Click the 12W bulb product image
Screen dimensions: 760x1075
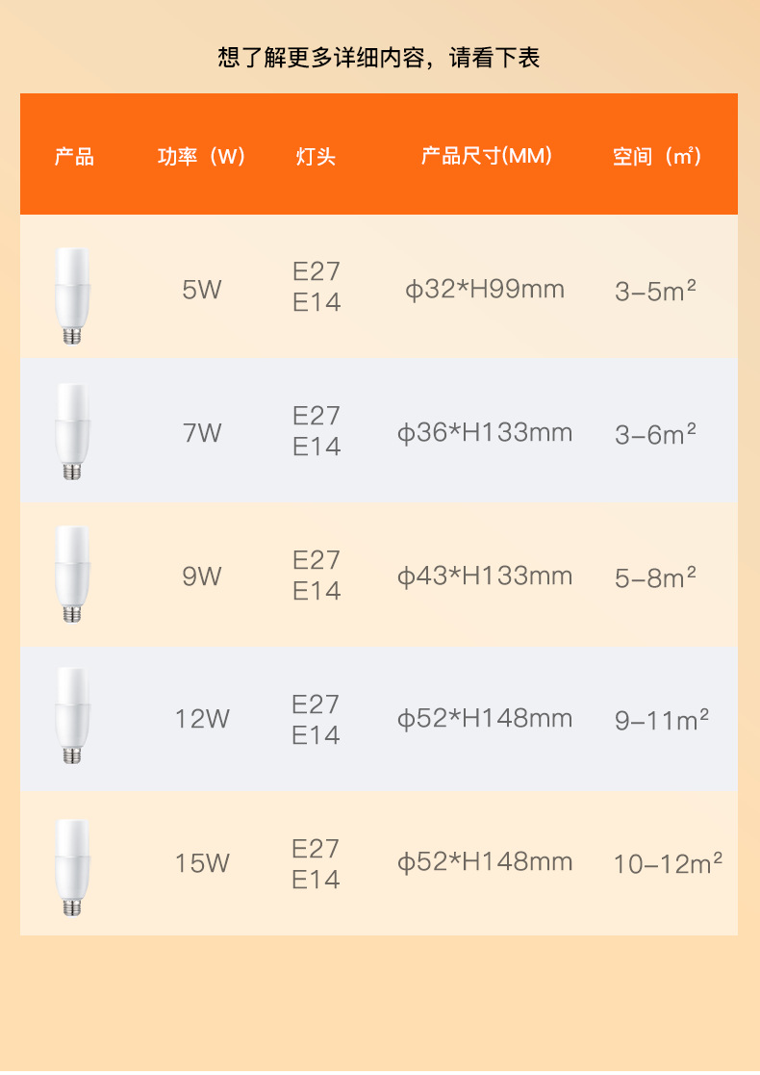coord(72,718)
